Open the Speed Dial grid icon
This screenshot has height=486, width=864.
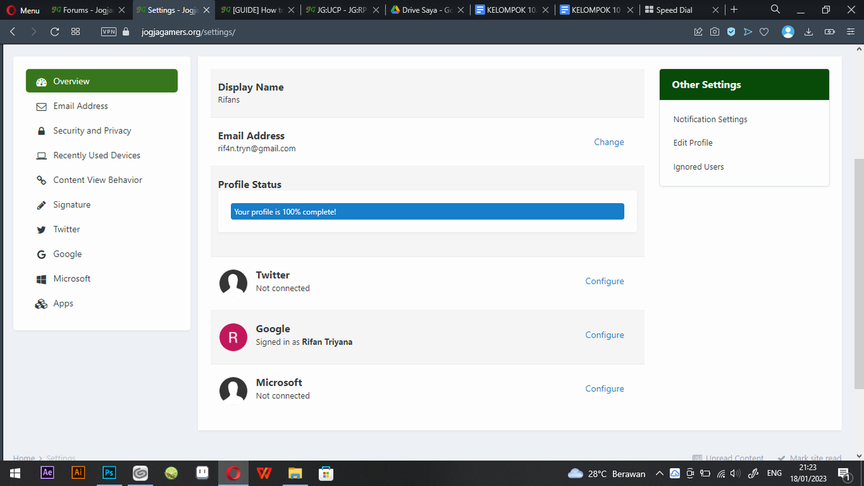point(76,32)
